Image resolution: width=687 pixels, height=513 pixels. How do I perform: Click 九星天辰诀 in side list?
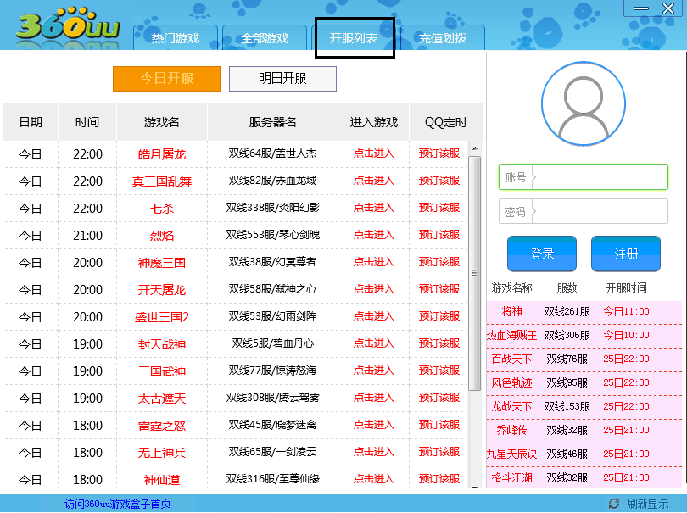[x=511, y=454]
